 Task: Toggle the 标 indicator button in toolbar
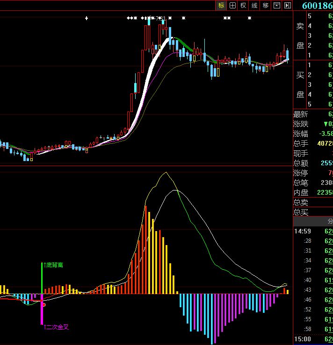pyautogui.click(x=221, y=6)
